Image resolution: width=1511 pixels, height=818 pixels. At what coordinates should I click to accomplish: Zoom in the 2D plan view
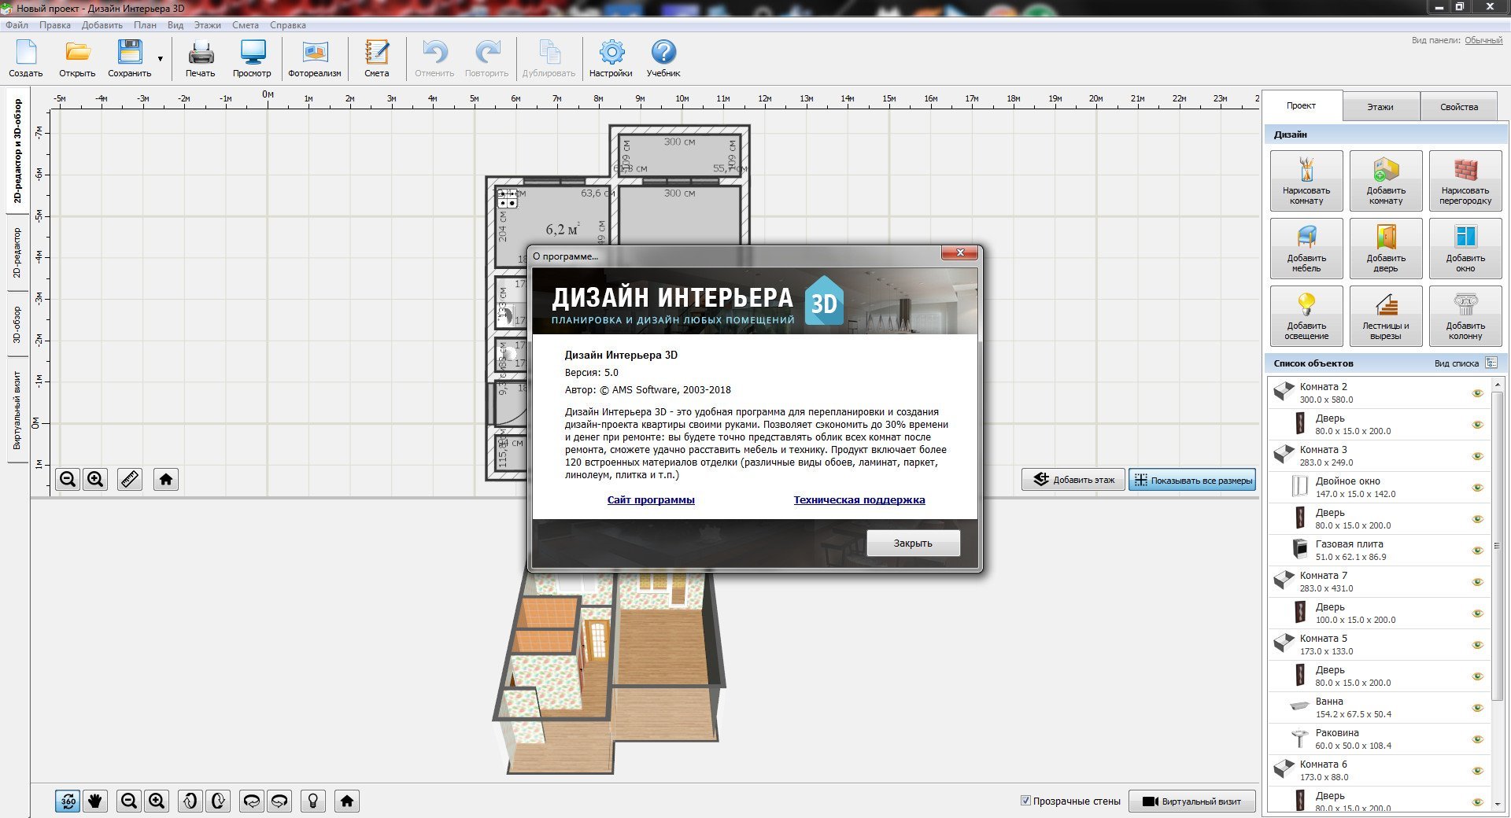coord(95,479)
